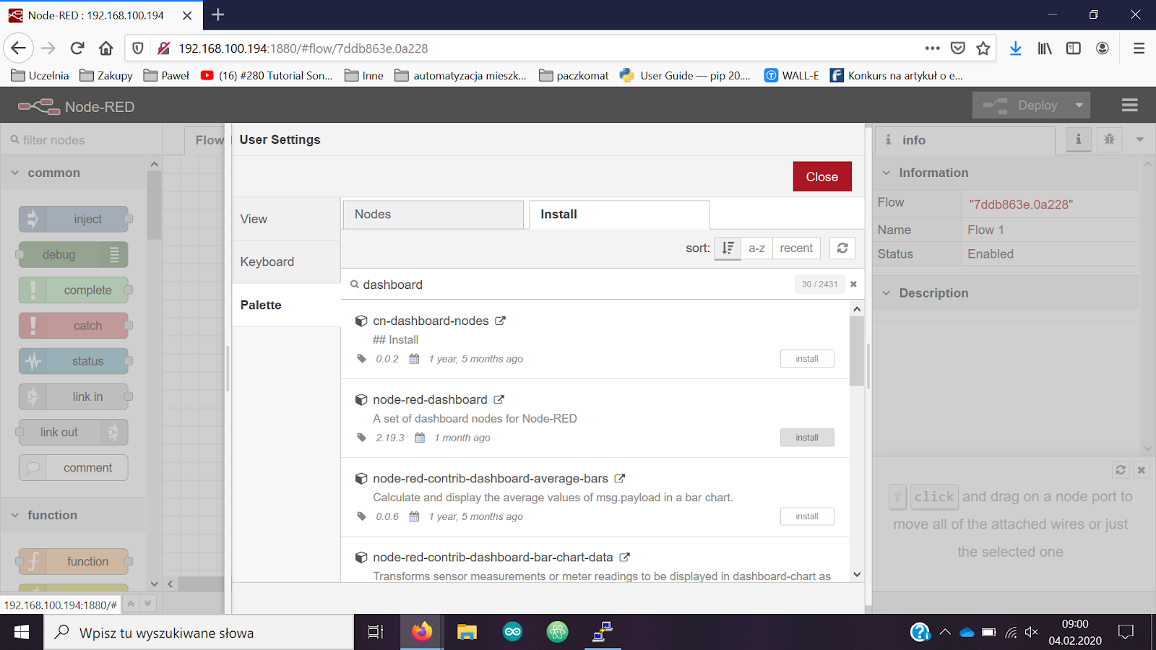This screenshot has width=1156, height=650.
Task: Install the cn-dashboard-nodes module
Action: (x=807, y=359)
